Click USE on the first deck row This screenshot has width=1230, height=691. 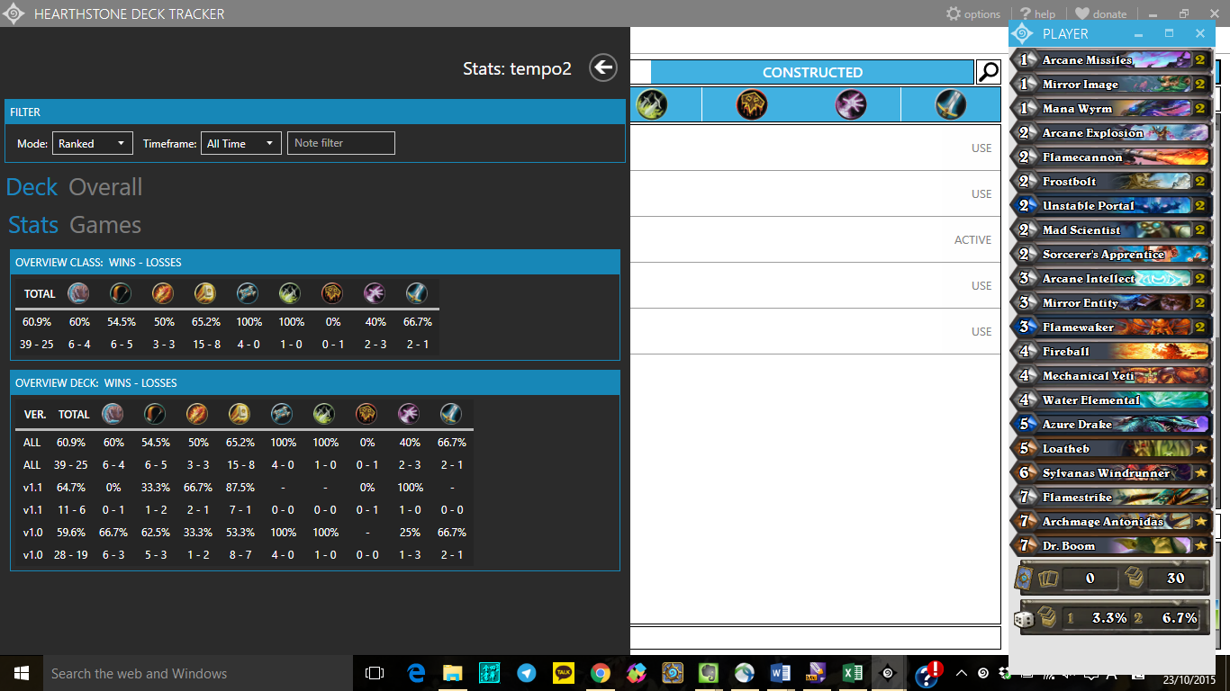click(981, 148)
